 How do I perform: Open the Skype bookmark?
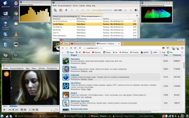click(70, 53)
